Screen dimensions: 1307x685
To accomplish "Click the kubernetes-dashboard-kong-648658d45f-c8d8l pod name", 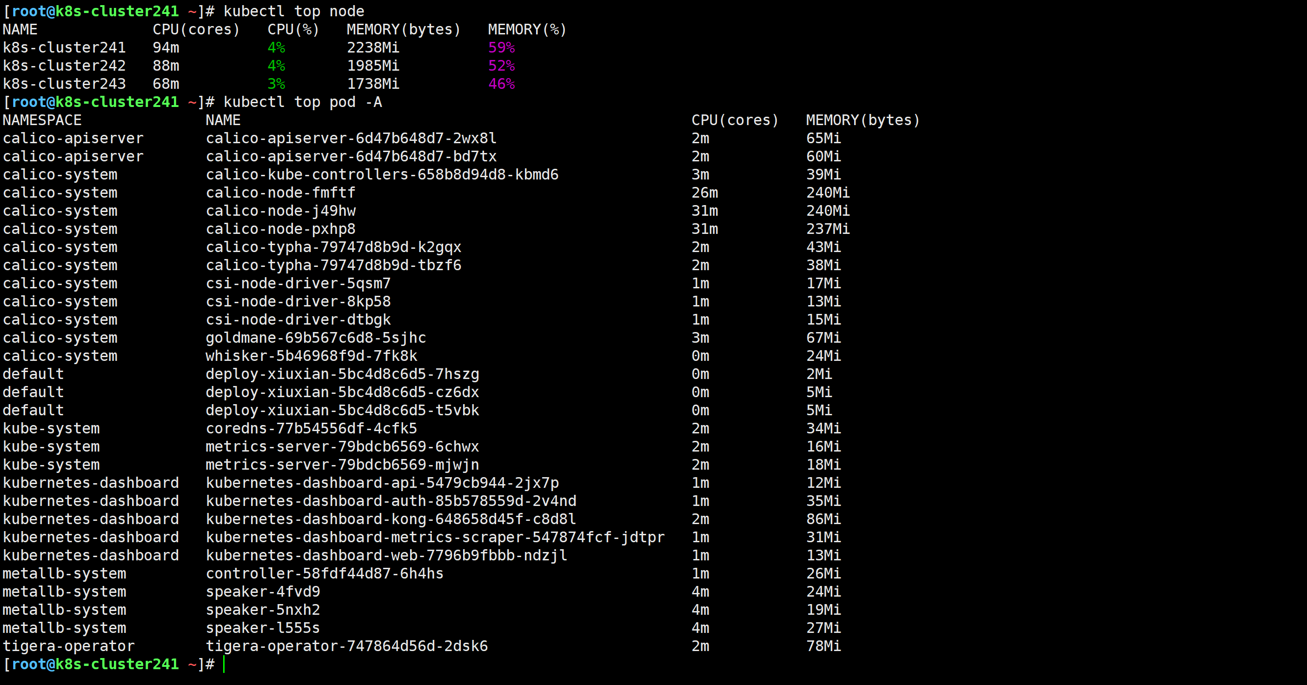I will (x=391, y=519).
